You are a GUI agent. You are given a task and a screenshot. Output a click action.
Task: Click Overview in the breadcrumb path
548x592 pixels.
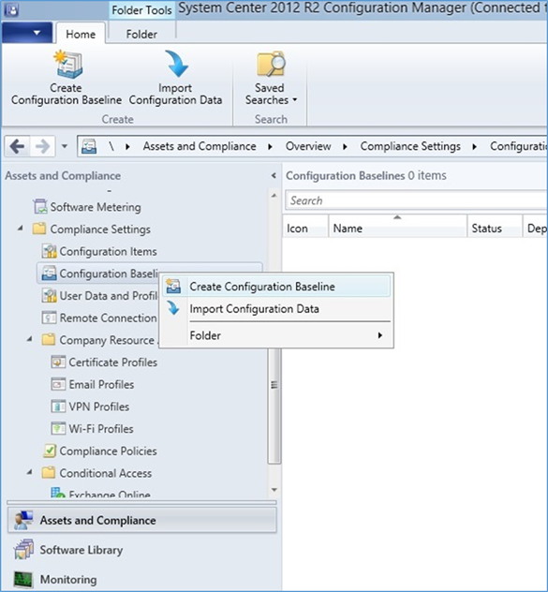[308, 146]
